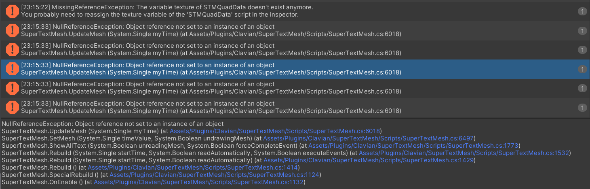Open the SuperTextMesh.cs:1773 ShowAllText link
The height and width of the screenshot is (189, 590).
point(413,146)
